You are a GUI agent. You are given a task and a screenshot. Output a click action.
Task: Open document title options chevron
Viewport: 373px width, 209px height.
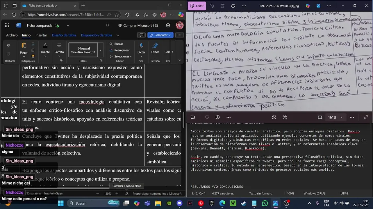(68, 26)
